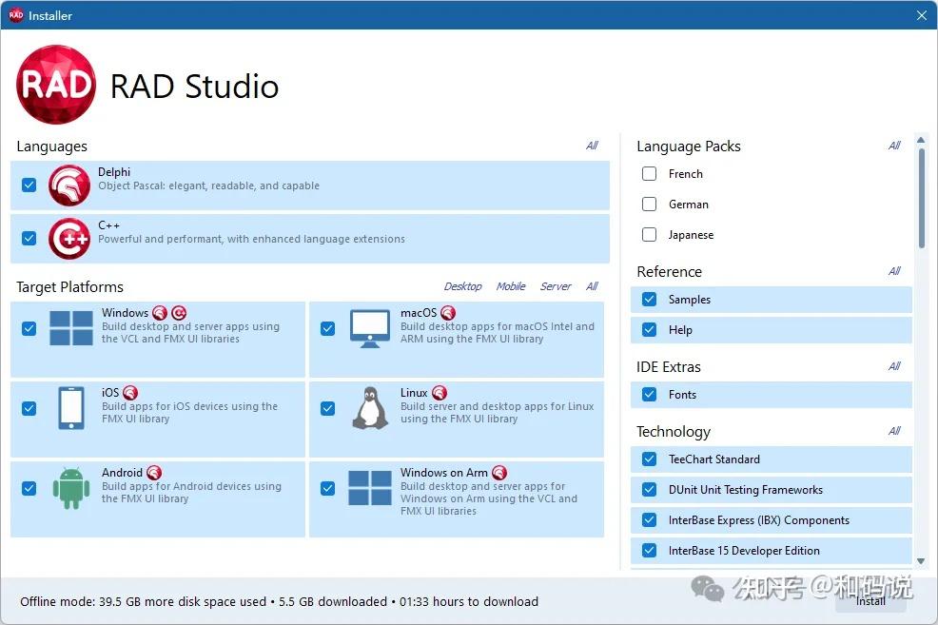Click the iOS phone icon
This screenshot has width=938, height=625.
[71, 408]
